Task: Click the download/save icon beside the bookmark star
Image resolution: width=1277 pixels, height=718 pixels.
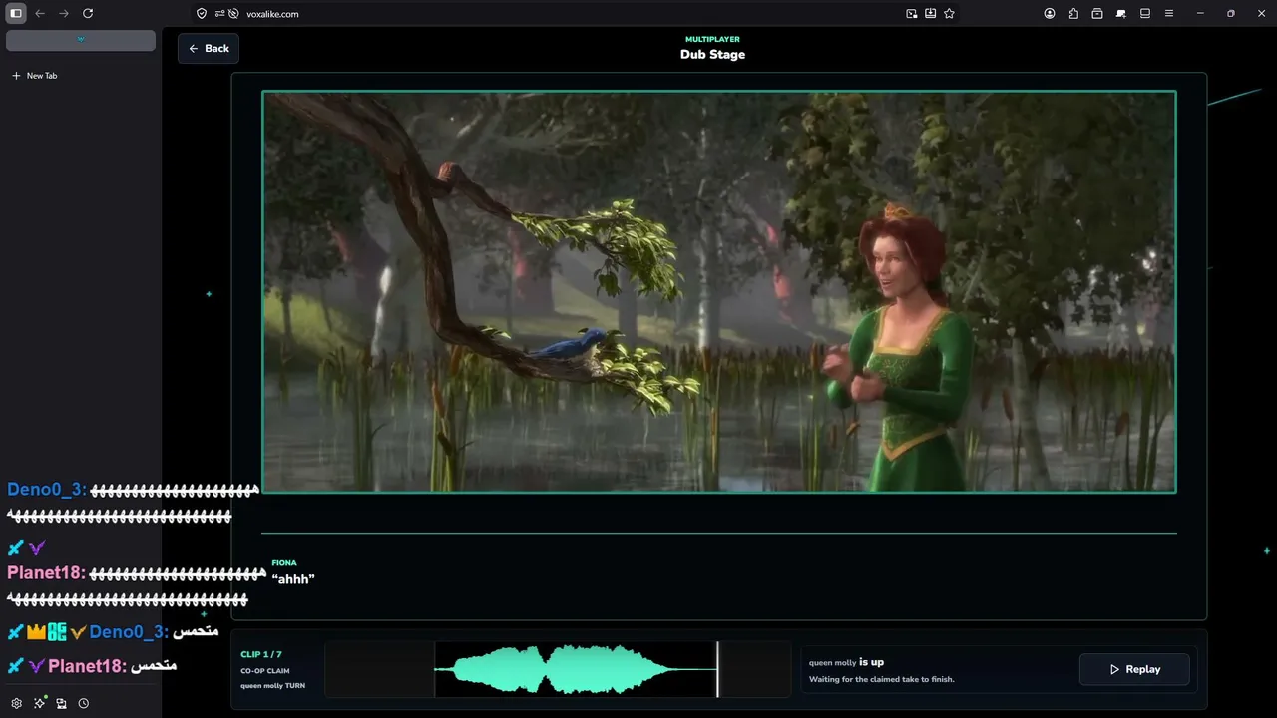Action: tap(930, 14)
